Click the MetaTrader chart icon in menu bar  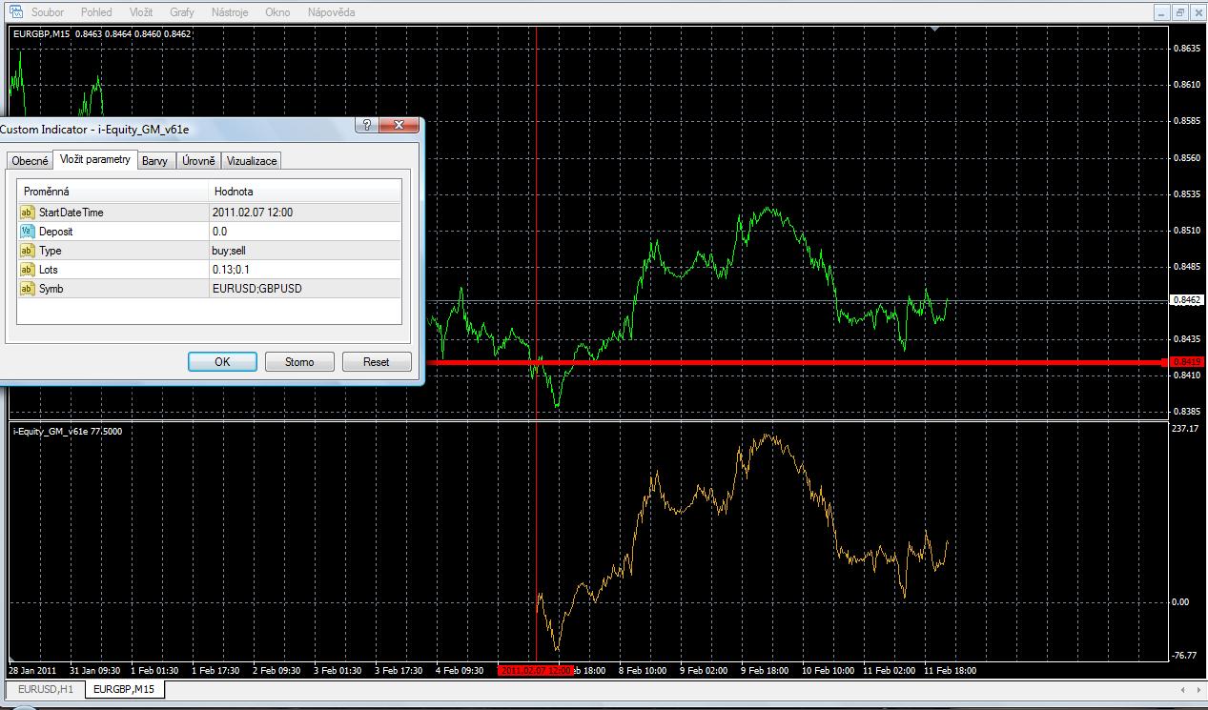(16, 11)
